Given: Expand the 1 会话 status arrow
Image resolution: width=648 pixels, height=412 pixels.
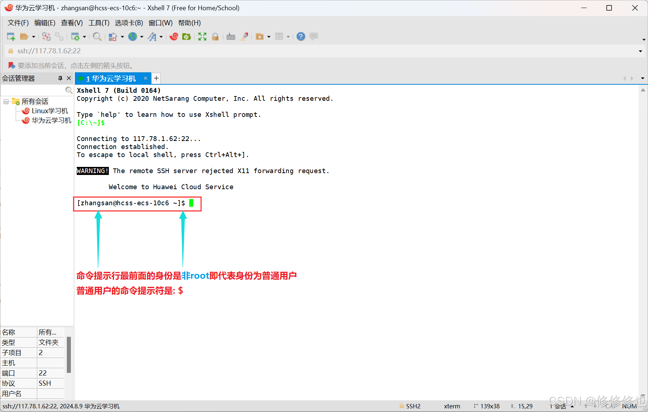Looking at the screenshot, I should tap(572, 407).
